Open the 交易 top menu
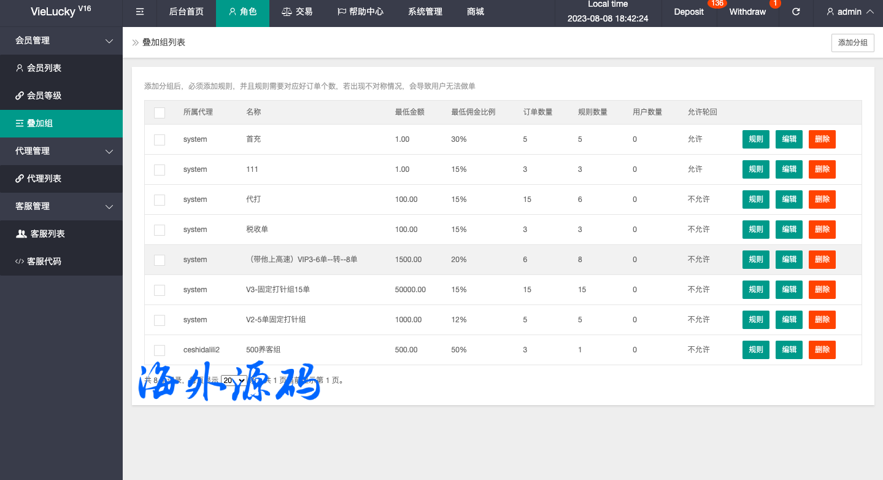Viewport: 883px width, 480px height. click(x=297, y=12)
